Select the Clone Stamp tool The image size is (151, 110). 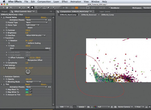click(45, 8)
